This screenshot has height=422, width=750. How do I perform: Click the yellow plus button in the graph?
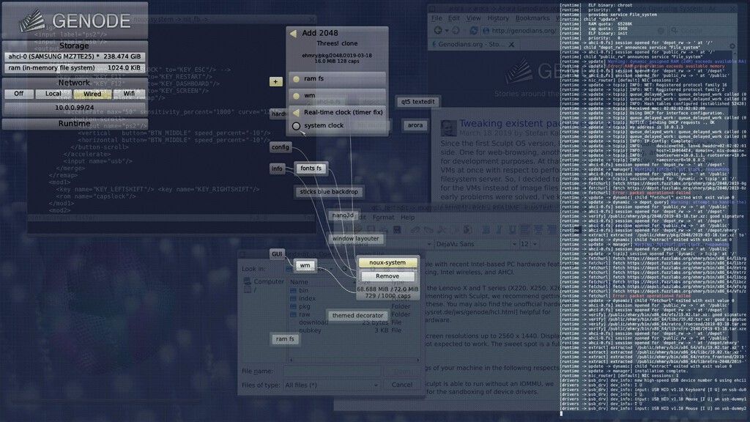tap(275, 82)
